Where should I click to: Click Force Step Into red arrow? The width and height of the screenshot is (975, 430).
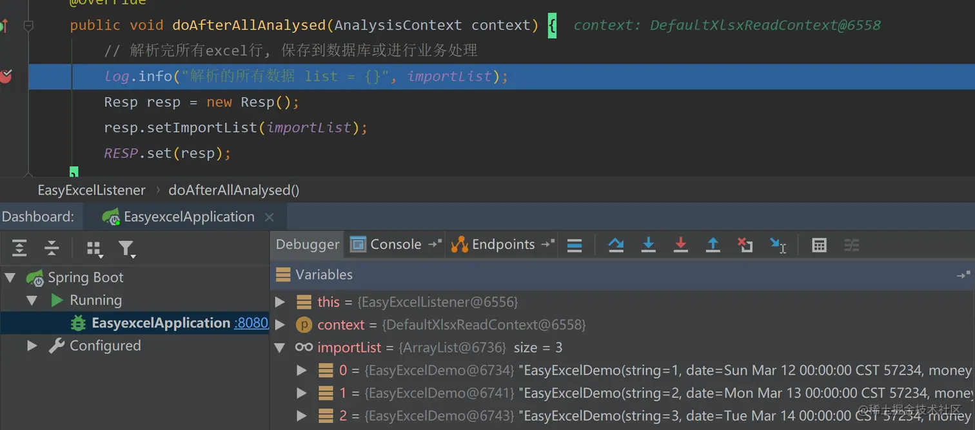[x=680, y=245]
